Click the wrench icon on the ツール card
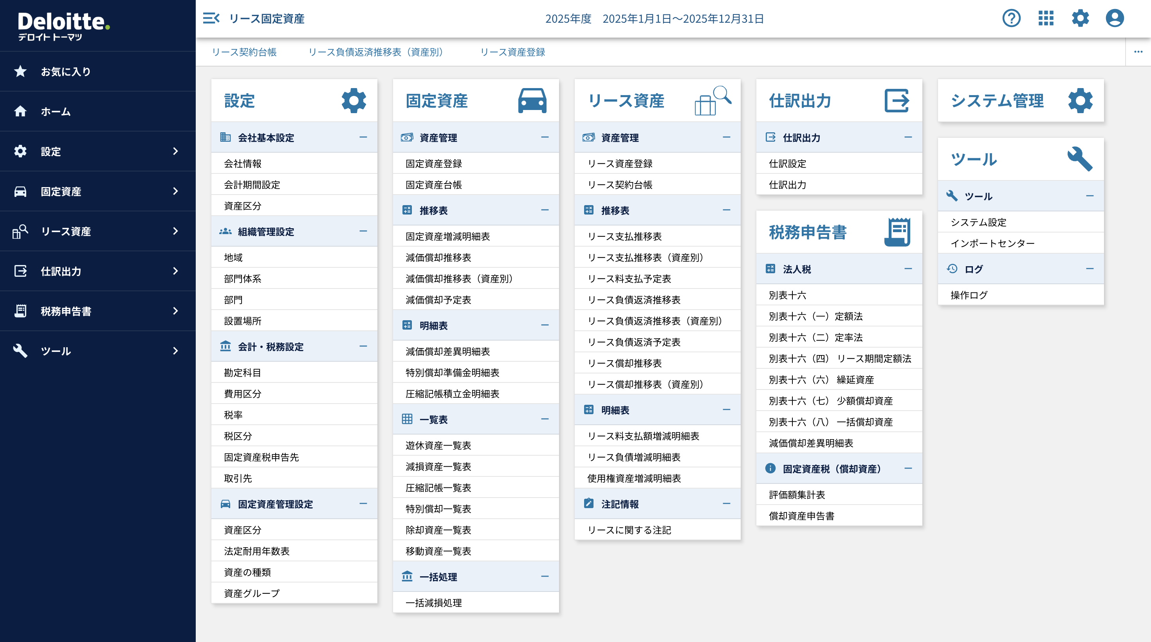 point(1081,158)
